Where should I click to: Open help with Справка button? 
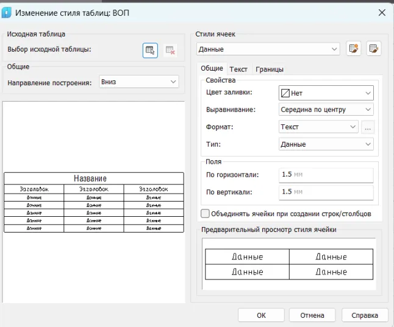(365, 315)
